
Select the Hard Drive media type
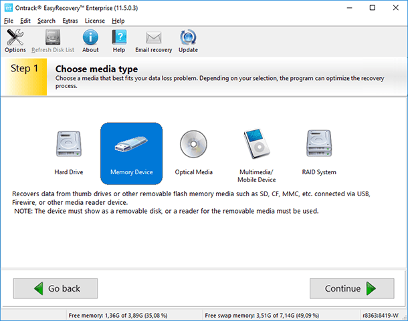pos(69,153)
